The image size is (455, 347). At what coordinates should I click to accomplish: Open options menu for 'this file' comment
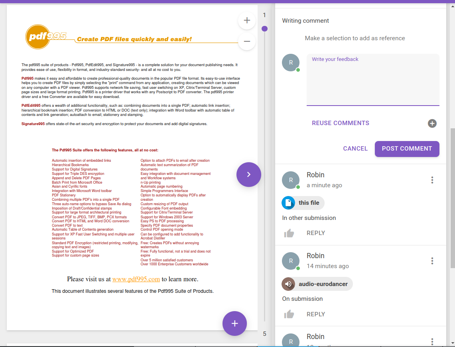tap(432, 180)
